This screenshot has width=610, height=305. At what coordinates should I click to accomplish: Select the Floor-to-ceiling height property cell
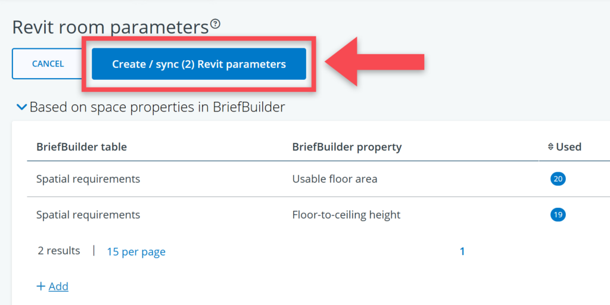[x=346, y=214]
